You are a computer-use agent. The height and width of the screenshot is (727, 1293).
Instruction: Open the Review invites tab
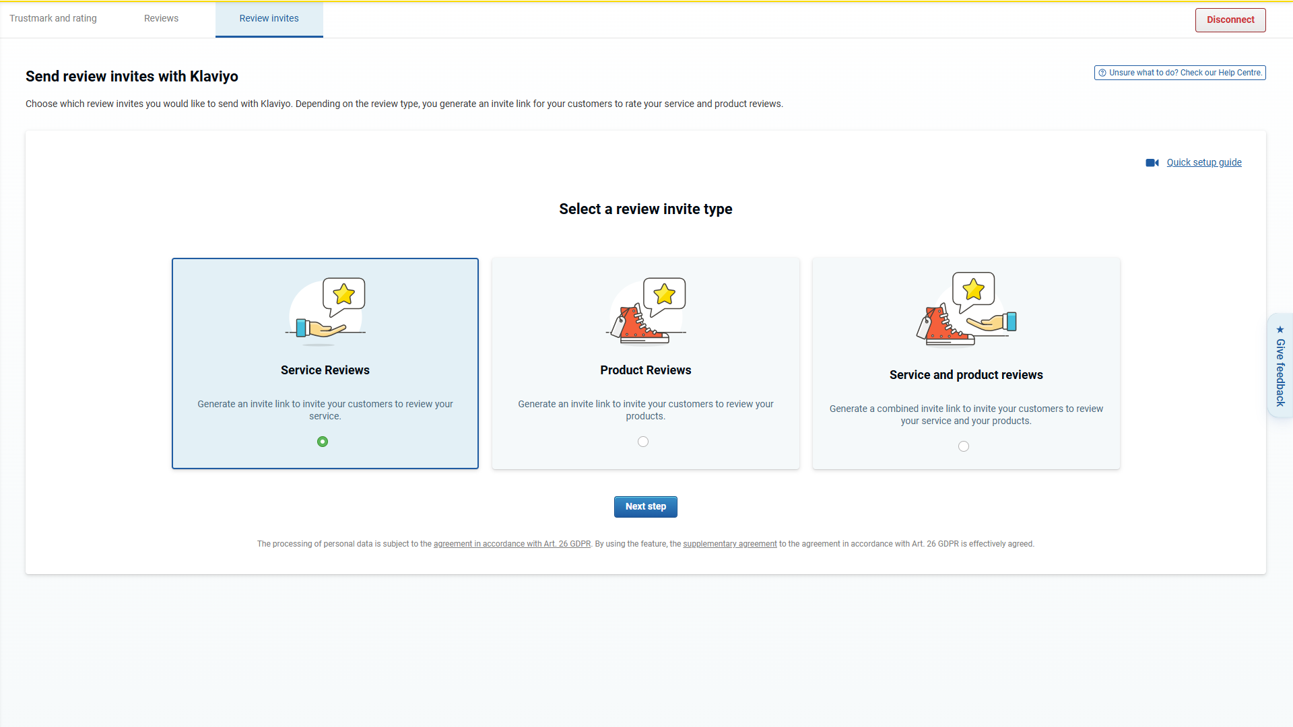[x=269, y=18]
